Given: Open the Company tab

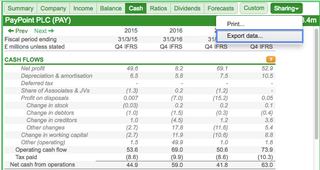Looking at the screenshot, I should (53, 8).
